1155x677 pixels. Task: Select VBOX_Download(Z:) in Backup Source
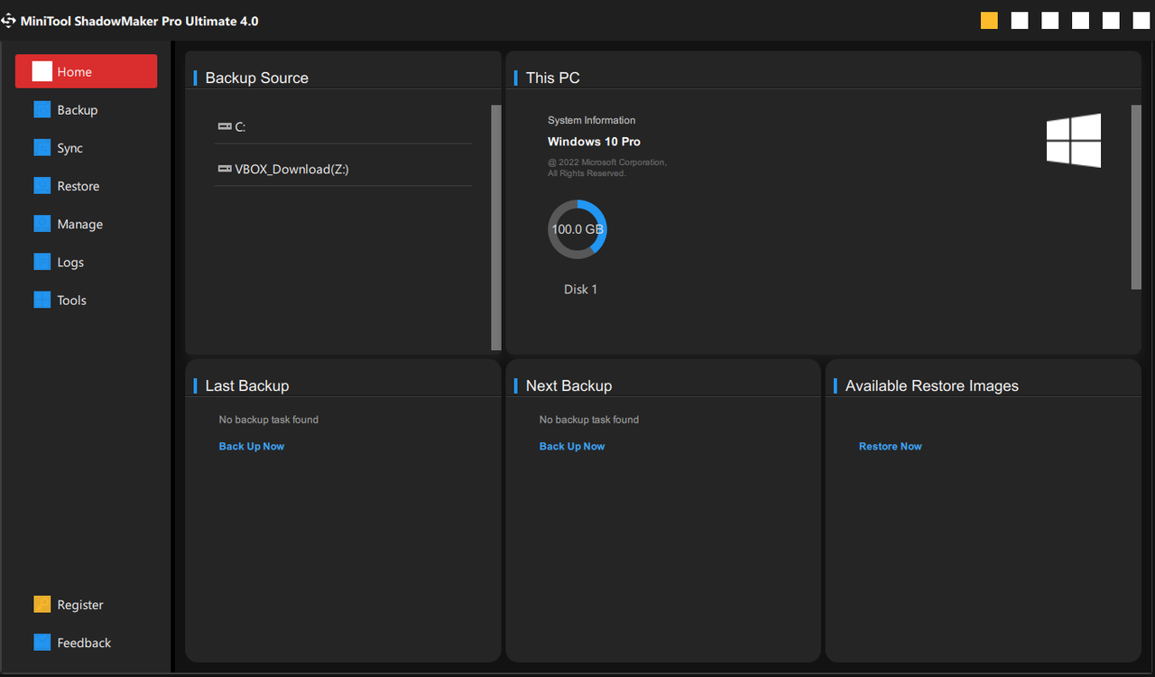click(x=343, y=169)
